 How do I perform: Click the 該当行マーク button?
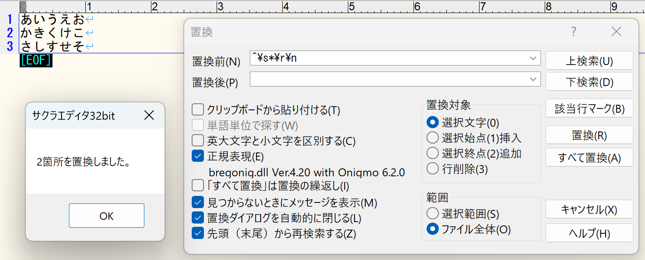pos(589,108)
